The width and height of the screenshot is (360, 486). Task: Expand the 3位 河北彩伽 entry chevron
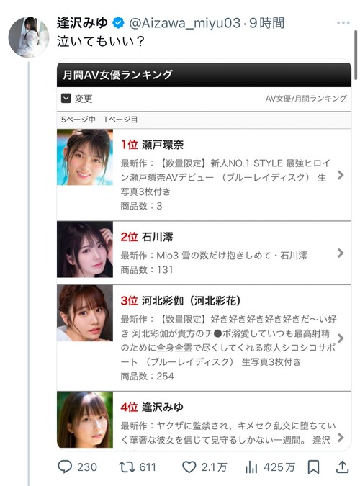click(341, 338)
